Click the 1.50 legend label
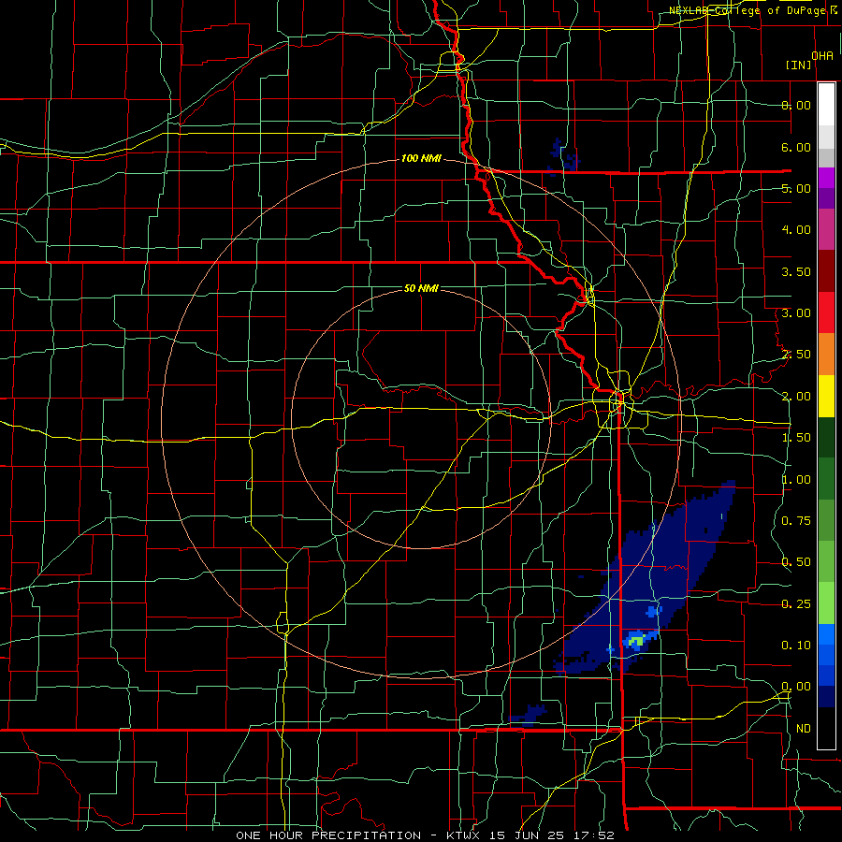 coord(796,438)
